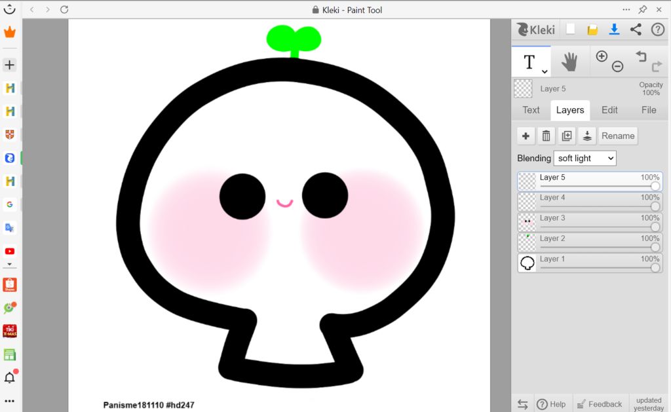Go forward to the next page
671x412 pixels.
47,9
